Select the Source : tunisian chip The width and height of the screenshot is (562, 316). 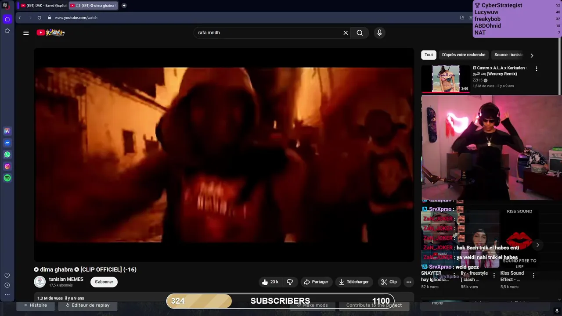click(x=508, y=55)
